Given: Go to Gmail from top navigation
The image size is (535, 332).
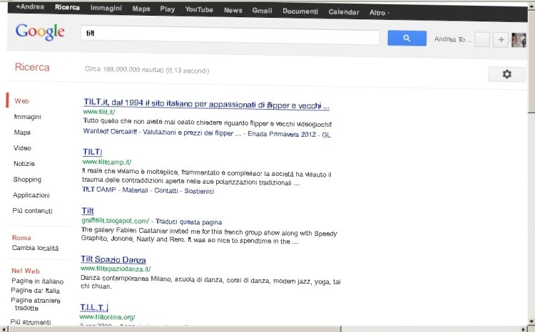Looking at the screenshot, I should click(262, 11).
